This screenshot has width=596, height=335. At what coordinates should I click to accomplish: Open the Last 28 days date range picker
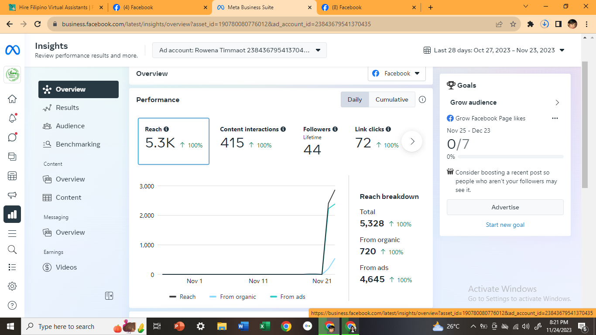click(x=494, y=50)
